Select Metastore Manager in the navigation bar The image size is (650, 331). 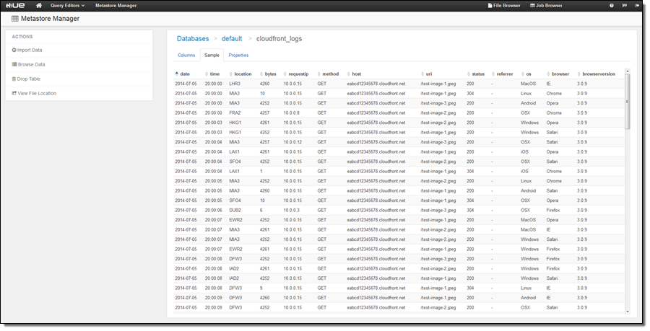(116, 5)
